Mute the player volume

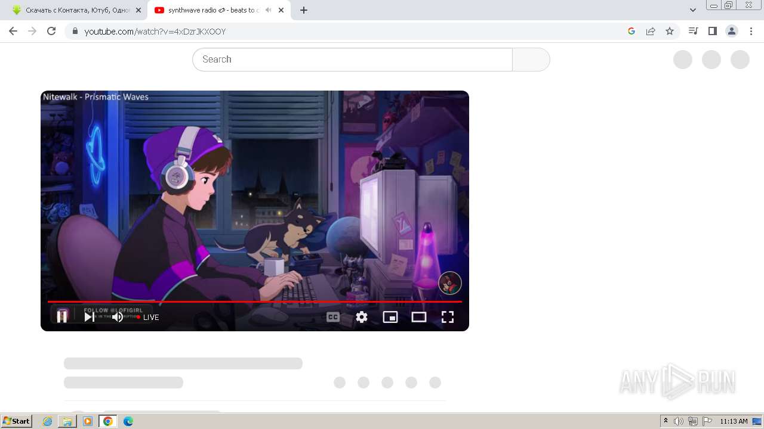click(118, 317)
